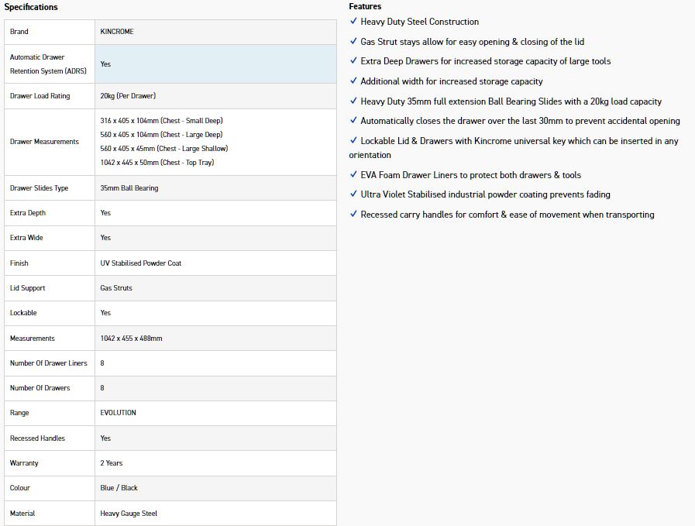
Task: Select the 'Colour' row label
Action: pyautogui.click(x=20, y=488)
